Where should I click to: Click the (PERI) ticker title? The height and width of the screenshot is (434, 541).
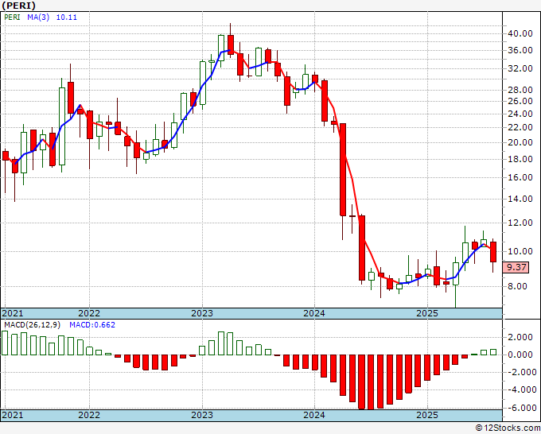coord(18,6)
